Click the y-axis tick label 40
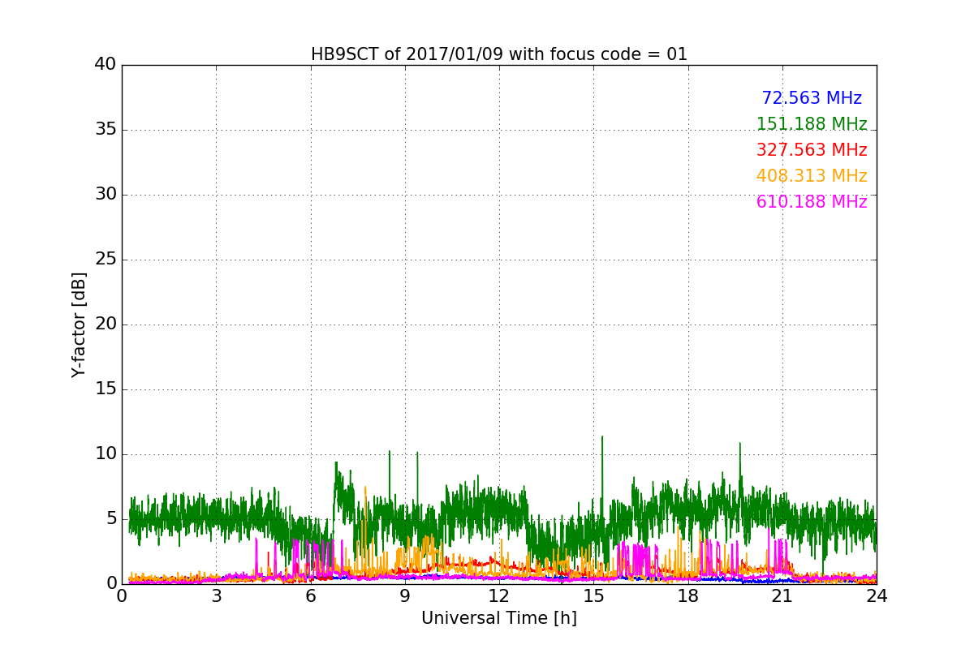Screen dimensions: 974x649 pos(106,65)
